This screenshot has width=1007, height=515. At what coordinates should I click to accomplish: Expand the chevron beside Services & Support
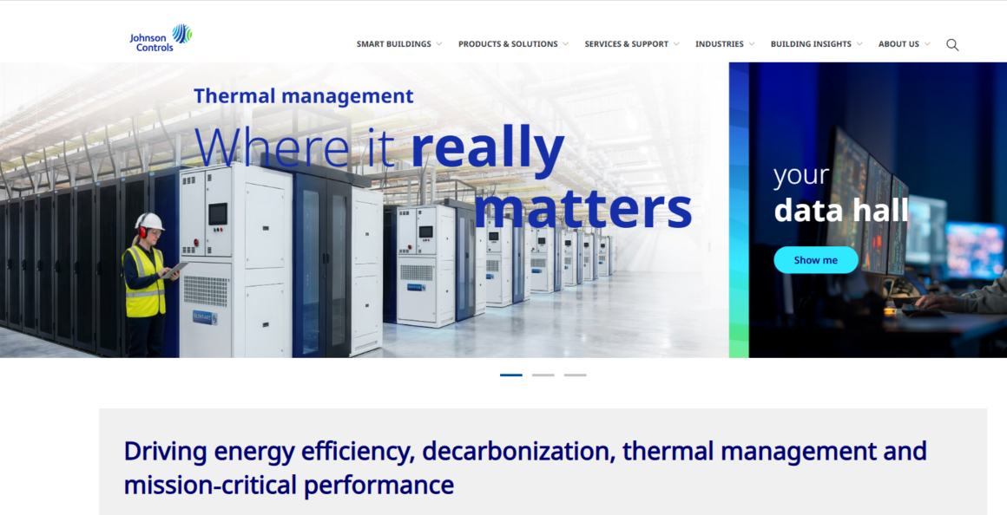point(676,44)
